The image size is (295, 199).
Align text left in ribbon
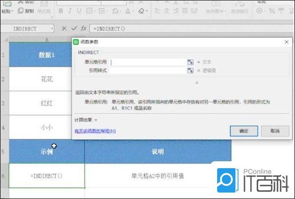[157, 11]
